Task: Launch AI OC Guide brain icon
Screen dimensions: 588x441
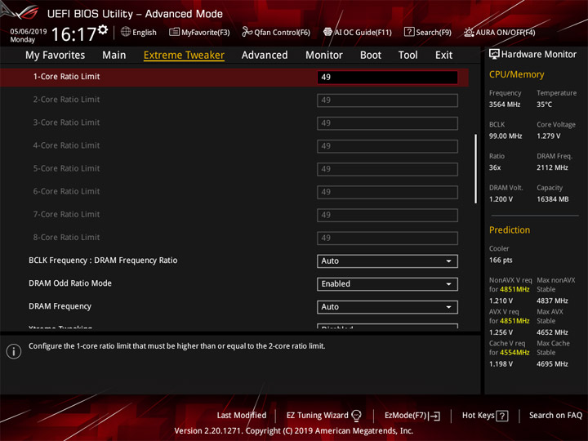Action: (x=327, y=32)
